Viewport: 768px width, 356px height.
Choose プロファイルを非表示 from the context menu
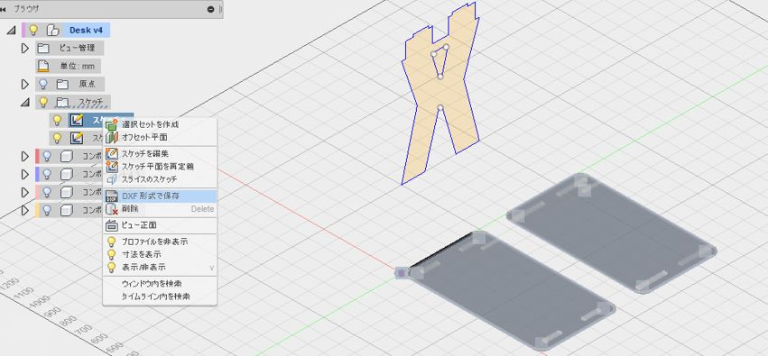click(160, 242)
